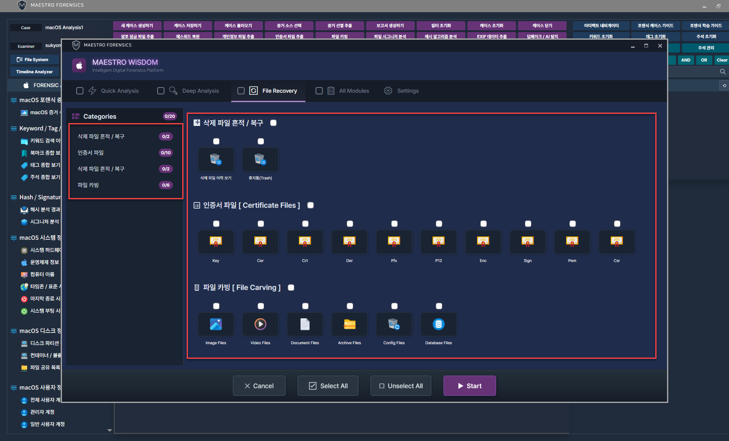Screen dimensions: 729x441
Task: Expand the Keyword / Tag tree group
Action: click(14, 128)
